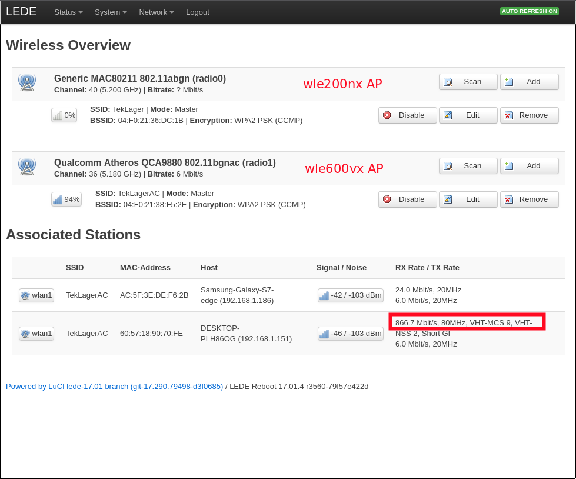Click the Remove icon for TekLager SSID
This screenshot has height=479, width=576.
point(508,115)
